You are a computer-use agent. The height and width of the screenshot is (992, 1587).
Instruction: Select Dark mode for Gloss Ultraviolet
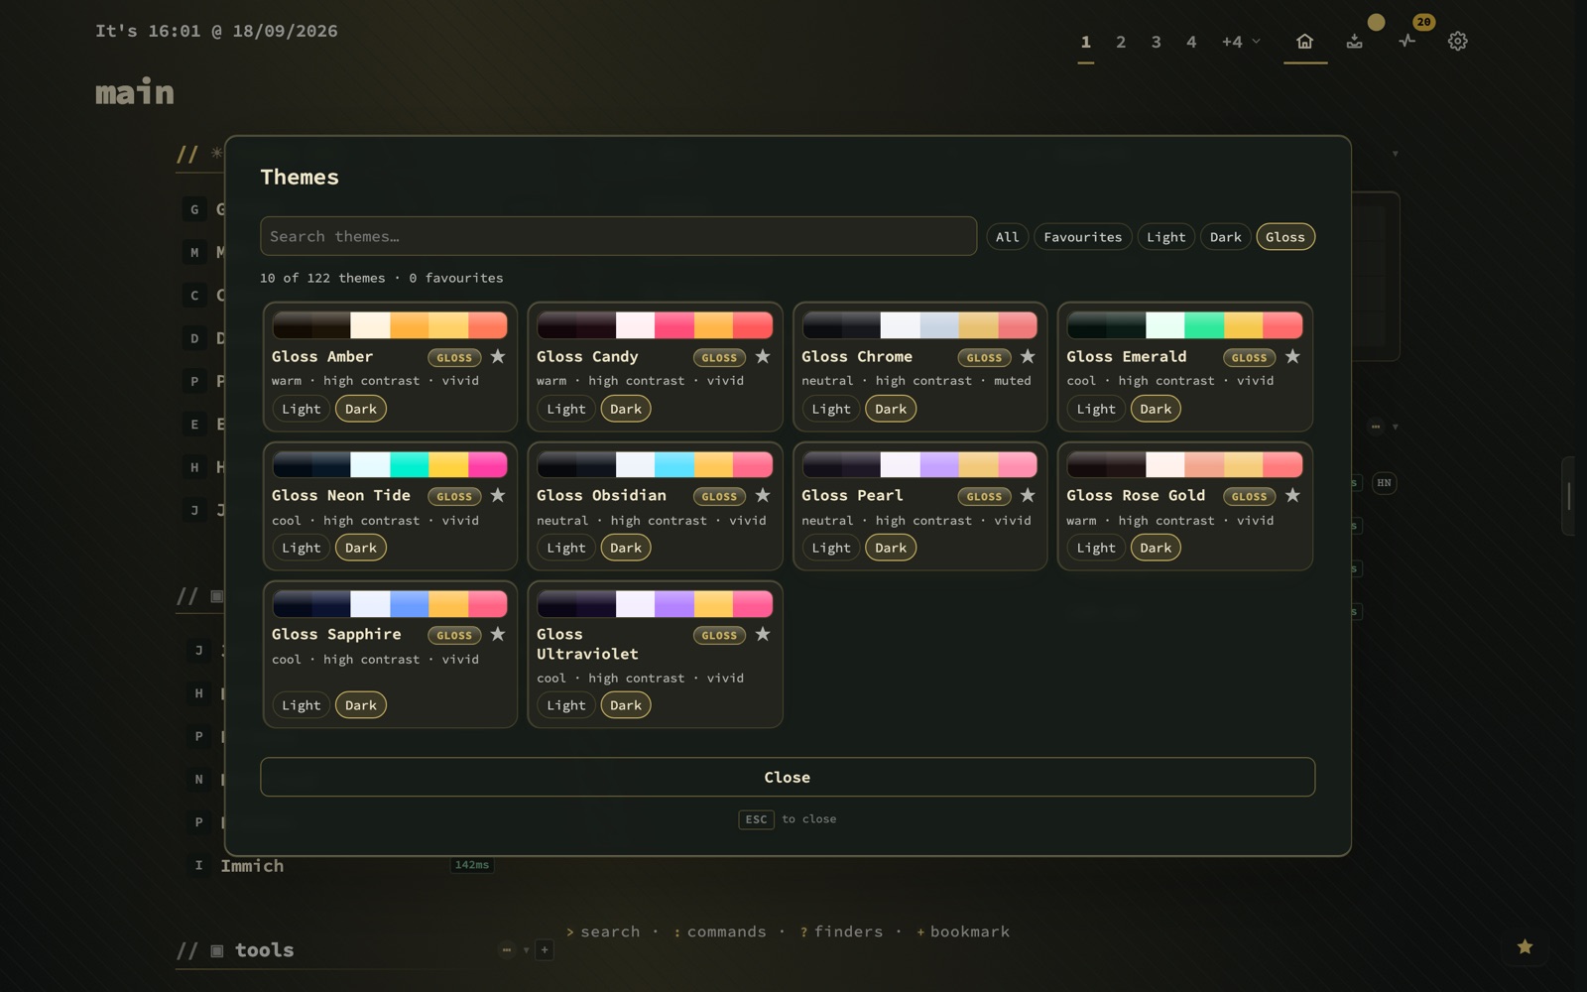coord(626,705)
